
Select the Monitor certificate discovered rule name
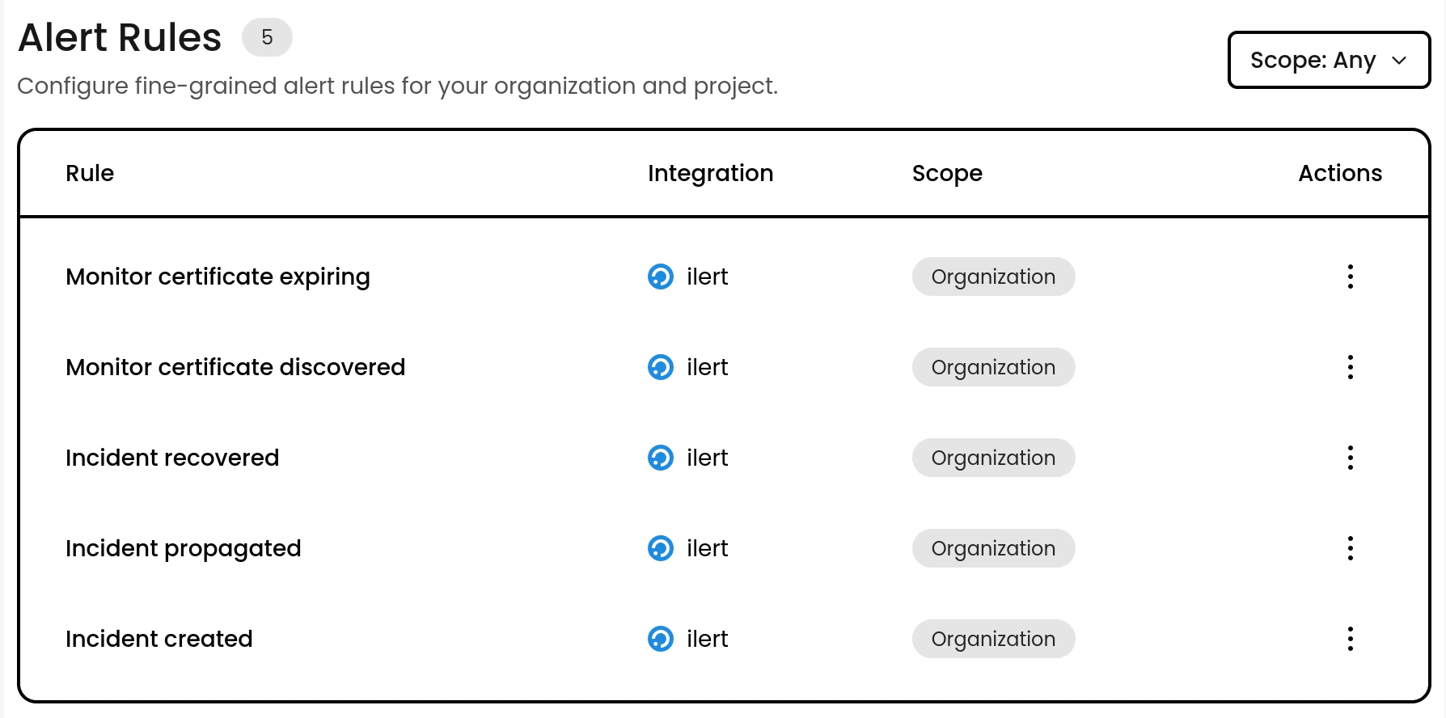pyautogui.click(x=235, y=367)
